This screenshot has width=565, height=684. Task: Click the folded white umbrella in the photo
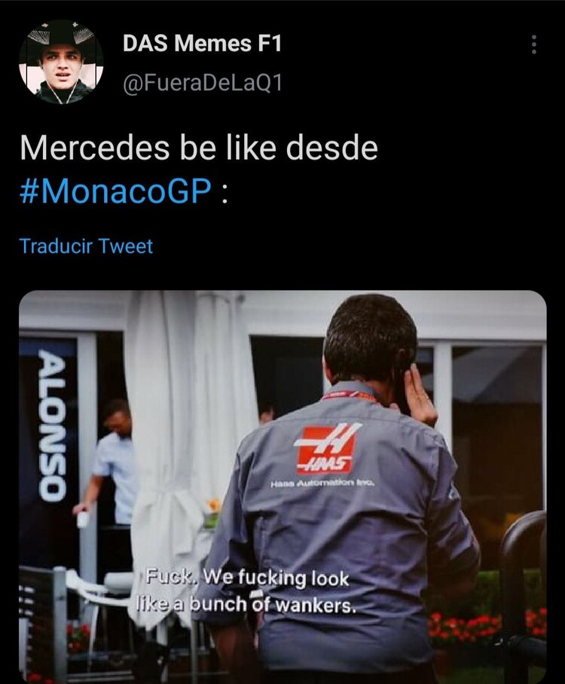coord(163,436)
